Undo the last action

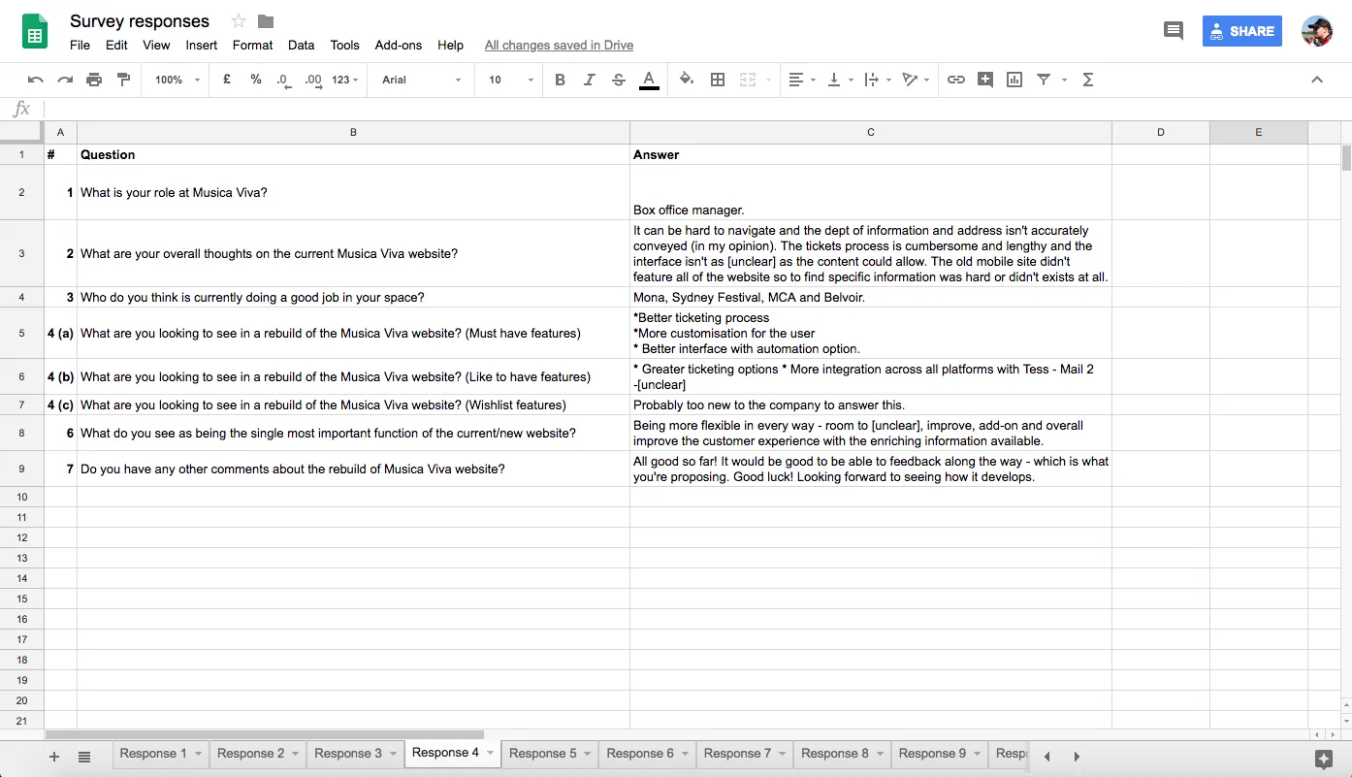click(x=36, y=80)
